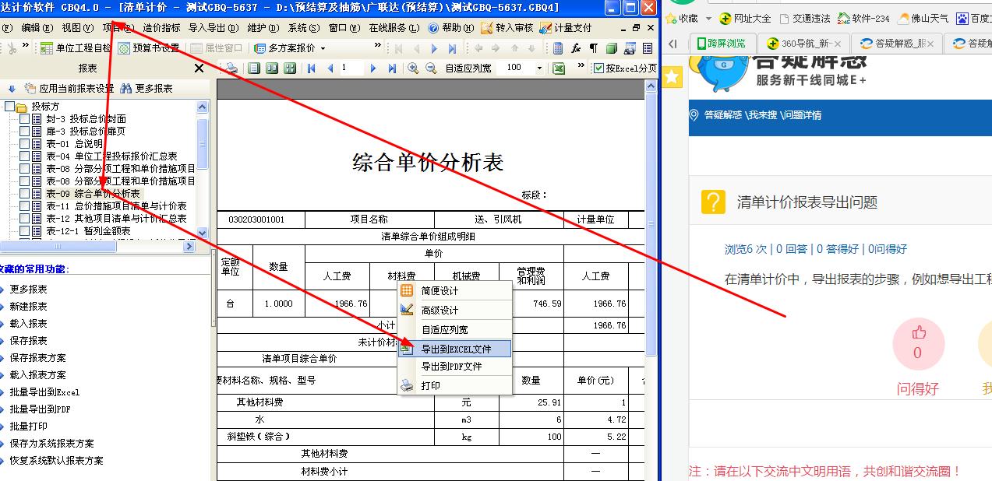Check the box for 表-12 其他项目清单与计价汇总表
The width and height of the screenshot is (992, 481).
[x=25, y=219]
